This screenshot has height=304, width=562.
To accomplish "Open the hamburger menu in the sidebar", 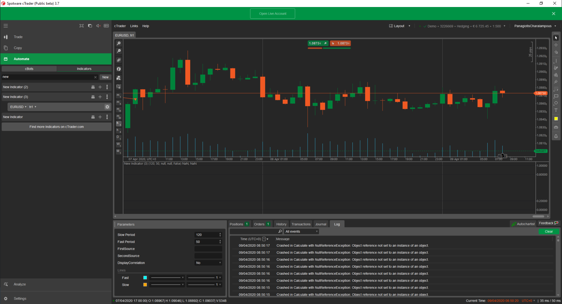I will [x=6, y=26].
